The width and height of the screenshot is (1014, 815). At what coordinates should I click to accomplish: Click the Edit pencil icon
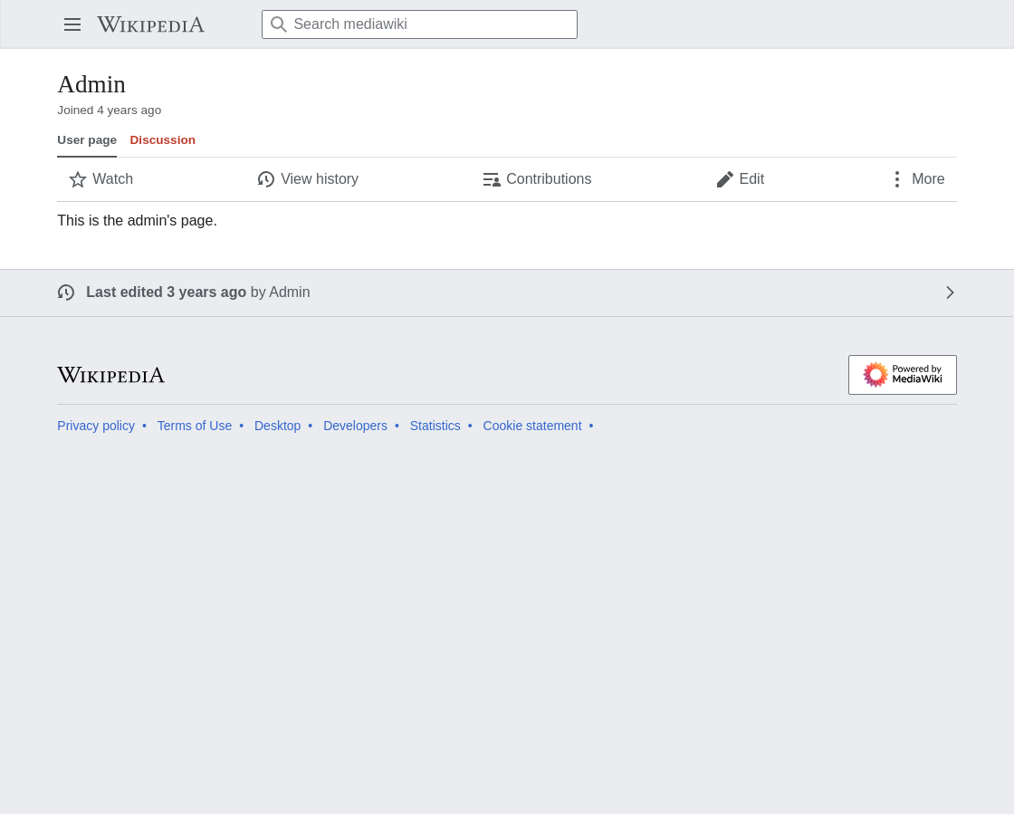(x=725, y=179)
